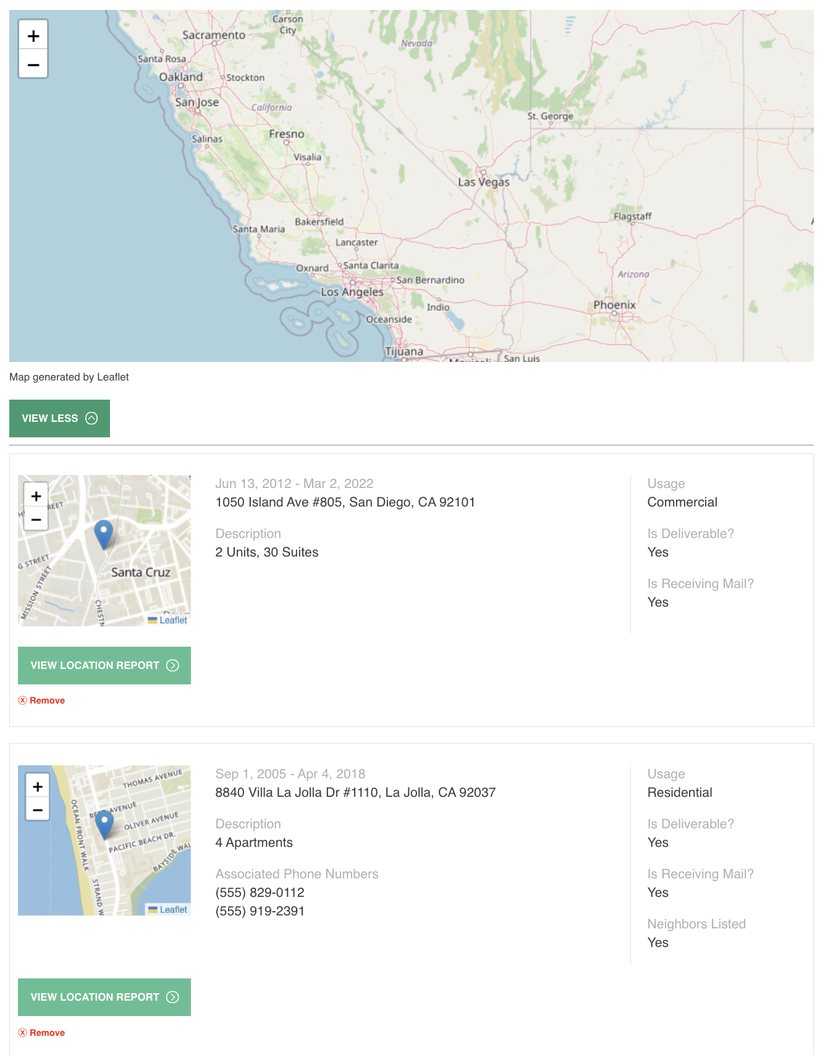
Task: Select phone number (555) 829-0112
Action: (260, 893)
